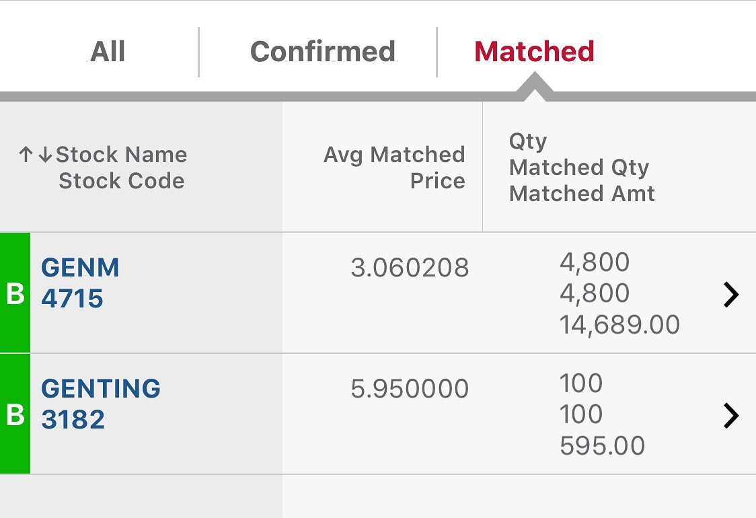This screenshot has width=756, height=518.
Task: Open the Confirmed orders tab
Action: (323, 52)
